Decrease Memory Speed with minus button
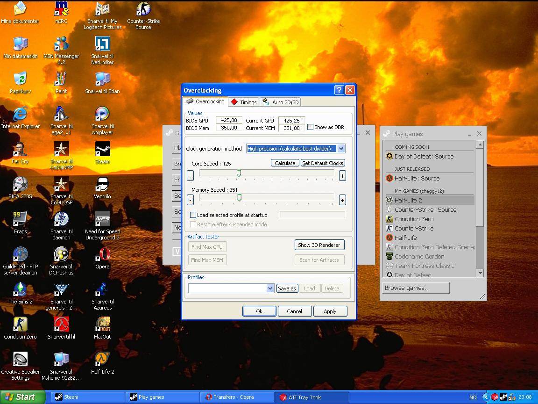Screen dimensions: 538x404 coord(191,200)
